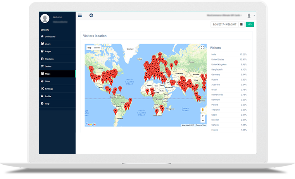Open Dashboard from the sidebar

[50, 36]
